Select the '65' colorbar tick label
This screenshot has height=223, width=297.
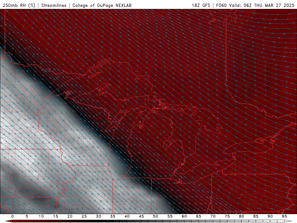tap(199, 216)
